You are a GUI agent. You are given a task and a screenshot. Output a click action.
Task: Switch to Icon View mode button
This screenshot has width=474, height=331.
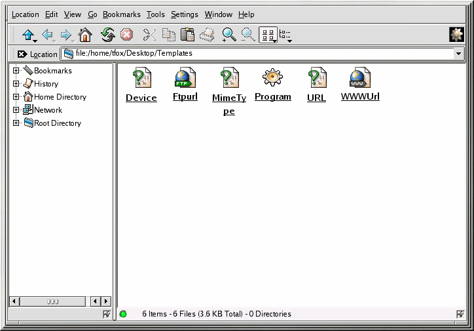tap(268, 35)
